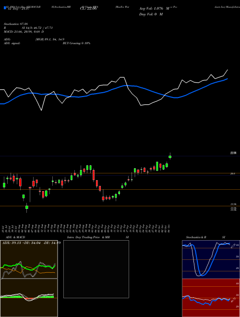Image resolution: width=240 pixels, height=317 pixels.
Task: Open the red RSI mini chart
Action: pyautogui.click(x=211, y=298)
